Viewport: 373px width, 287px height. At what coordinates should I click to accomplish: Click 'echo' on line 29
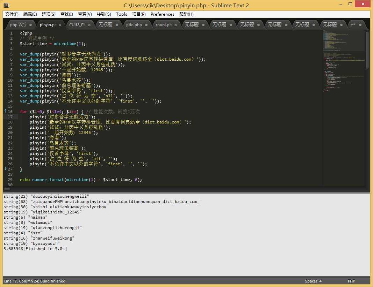tap(25, 180)
